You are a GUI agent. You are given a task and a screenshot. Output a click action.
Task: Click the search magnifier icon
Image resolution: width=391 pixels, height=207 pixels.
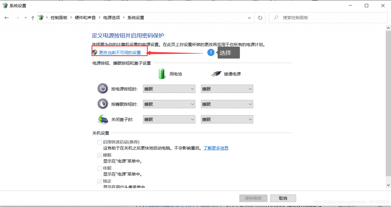click(276, 18)
